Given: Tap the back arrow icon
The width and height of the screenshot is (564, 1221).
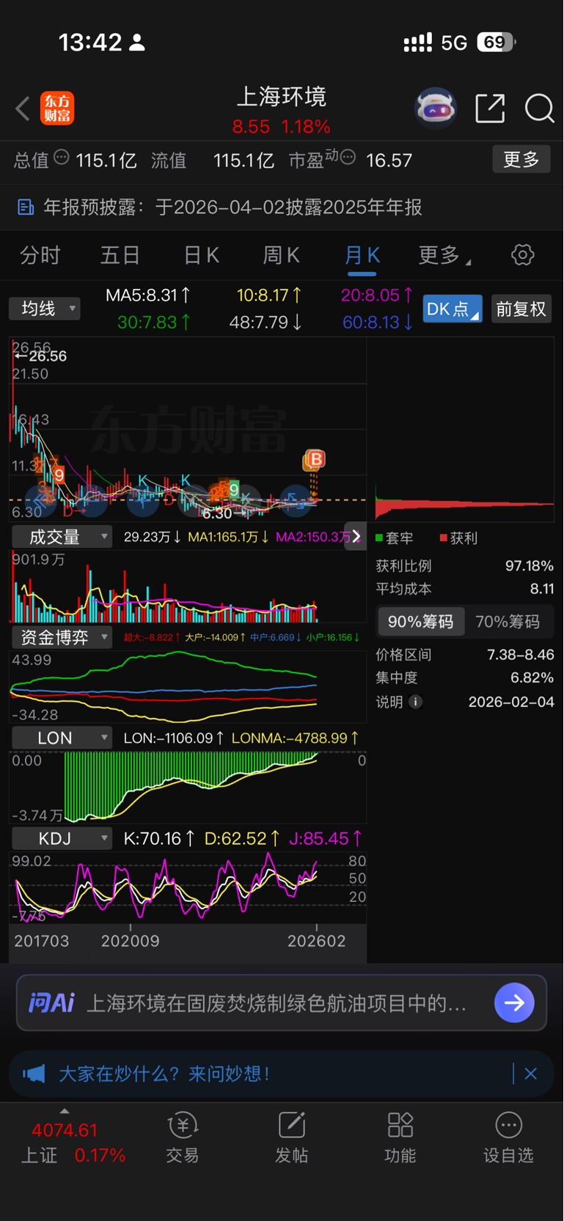Looking at the screenshot, I should 23,109.
